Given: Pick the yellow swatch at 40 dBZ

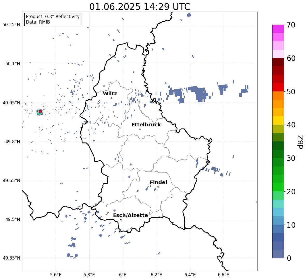Looking at the screenshot, I should [x=278, y=120].
